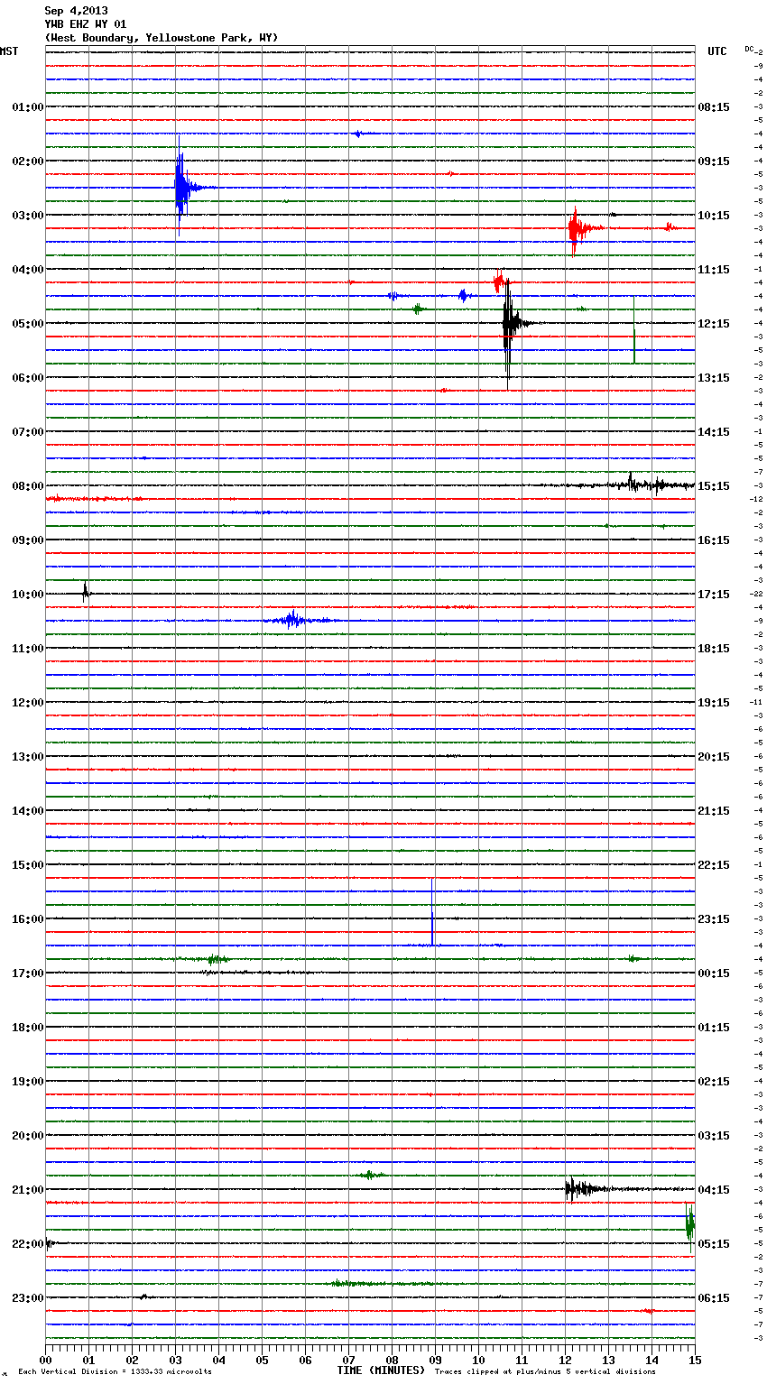Click the 00:15 UTC time label
767x1384 pixels.
[x=714, y=973]
